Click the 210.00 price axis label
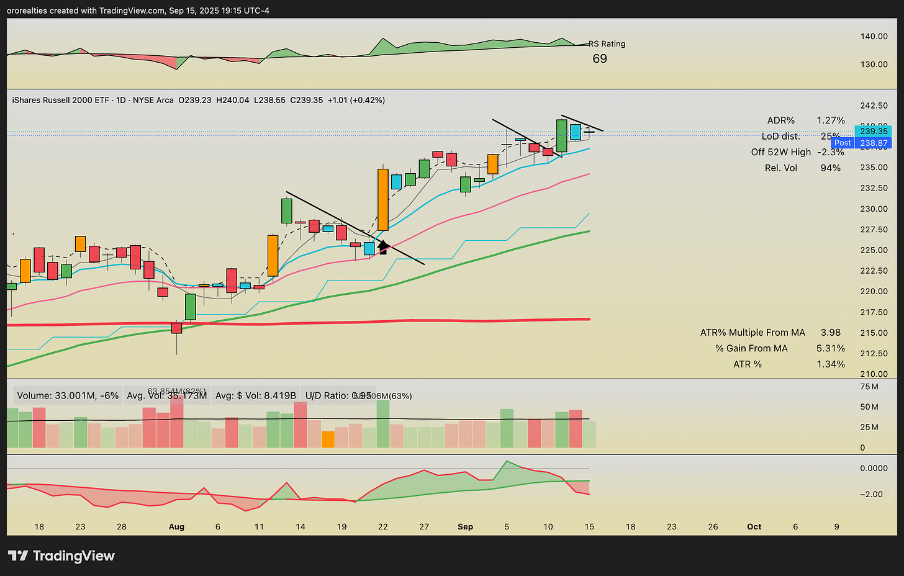 tap(874, 374)
